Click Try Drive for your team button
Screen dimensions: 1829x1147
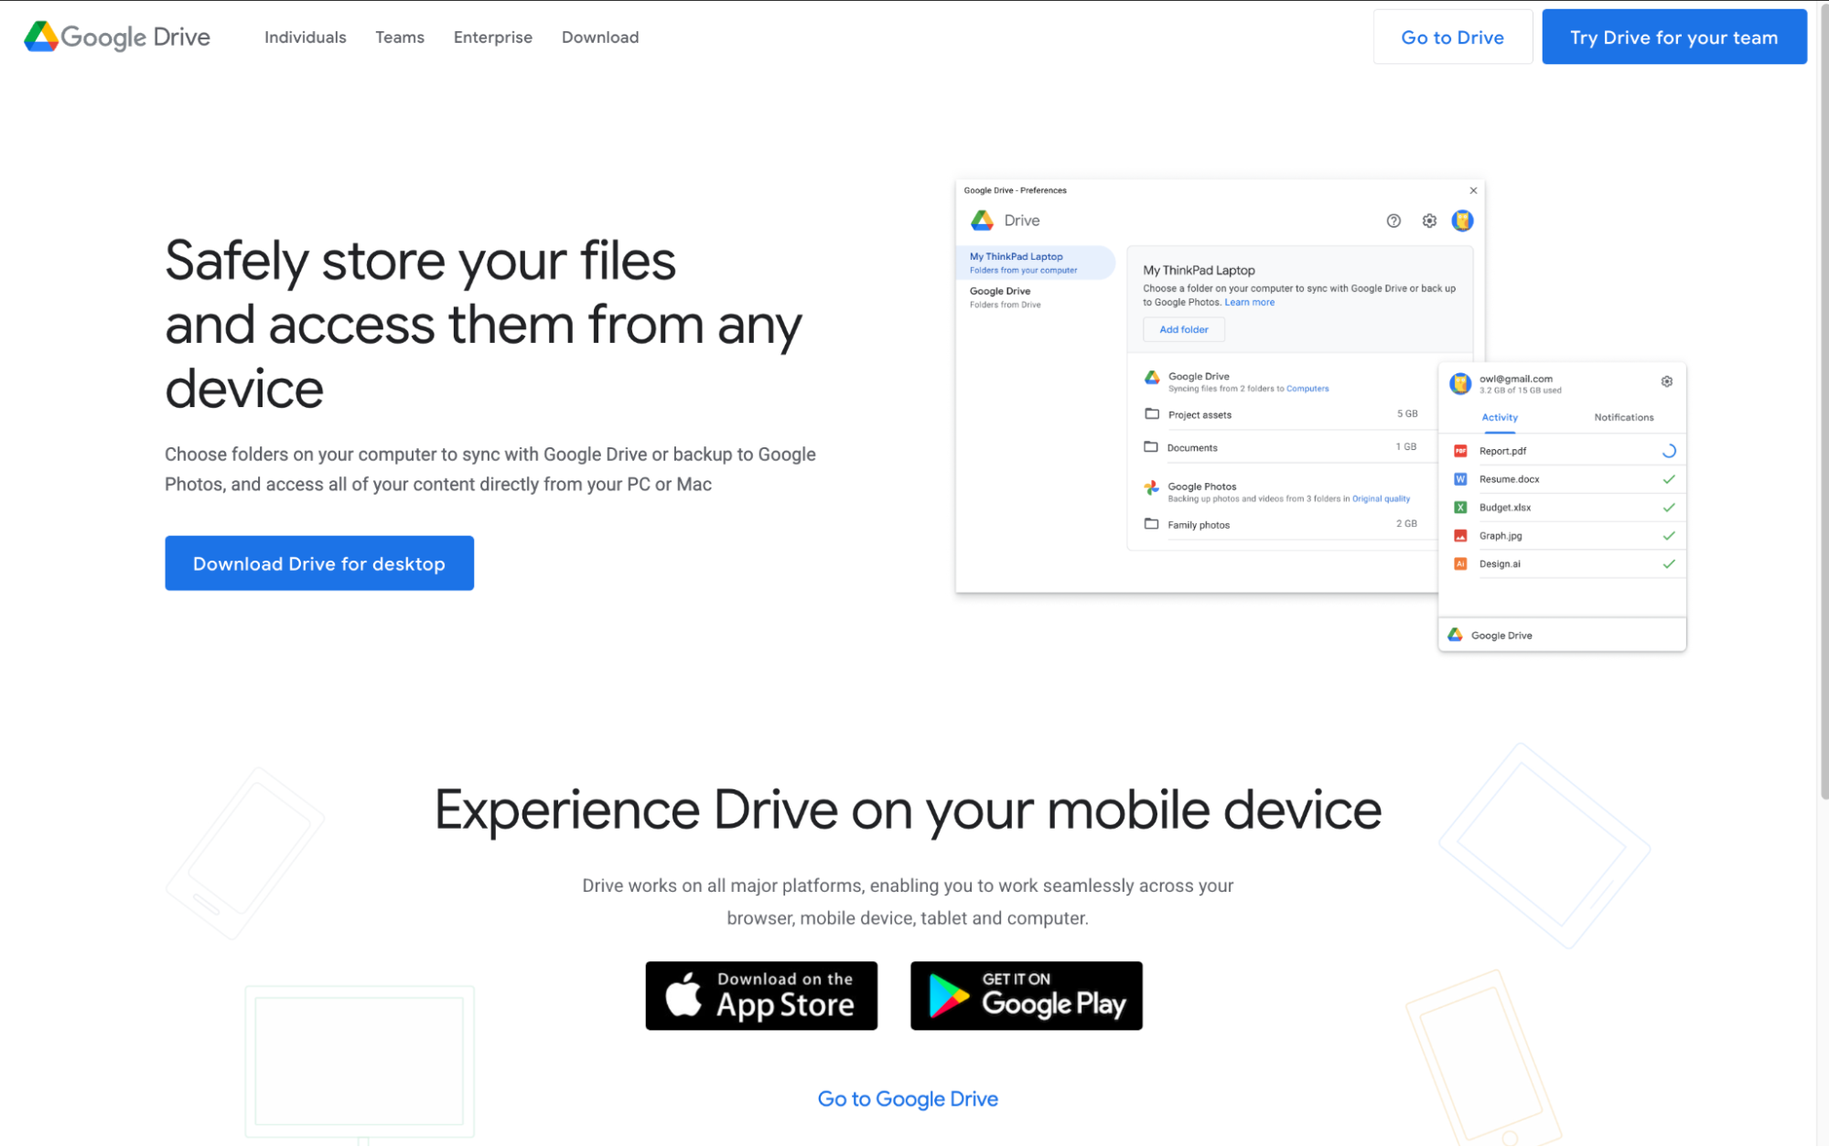[x=1673, y=37]
